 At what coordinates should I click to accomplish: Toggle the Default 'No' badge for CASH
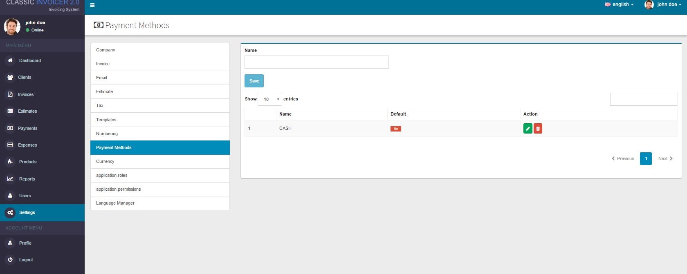point(395,129)
